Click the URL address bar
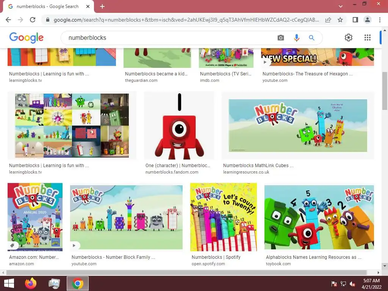The height and width of the screenshot is (291, 388). point(186,20)
